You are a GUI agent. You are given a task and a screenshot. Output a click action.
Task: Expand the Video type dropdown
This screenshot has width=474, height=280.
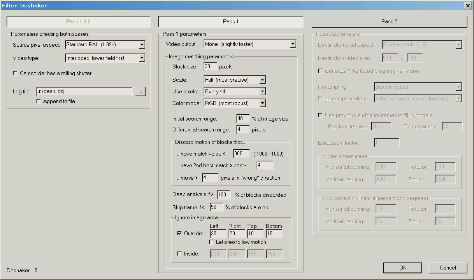(142, 58)
